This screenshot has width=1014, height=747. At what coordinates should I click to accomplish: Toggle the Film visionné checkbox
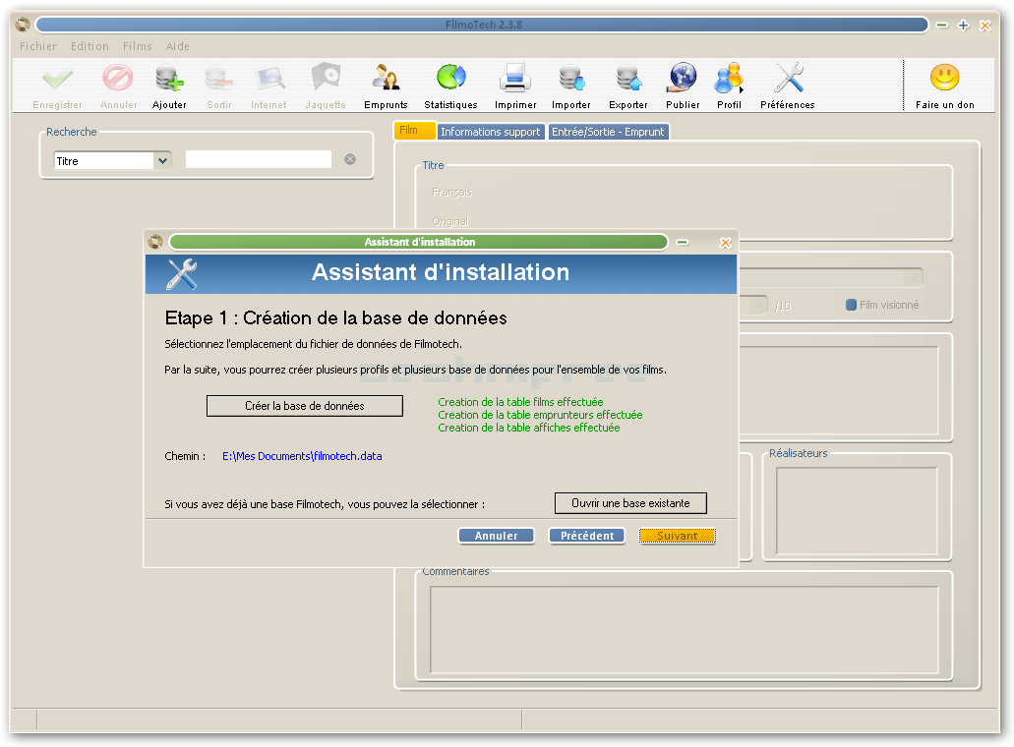852,305
